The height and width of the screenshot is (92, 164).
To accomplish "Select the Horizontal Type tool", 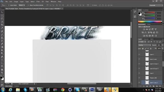I will tap(2, 60).
